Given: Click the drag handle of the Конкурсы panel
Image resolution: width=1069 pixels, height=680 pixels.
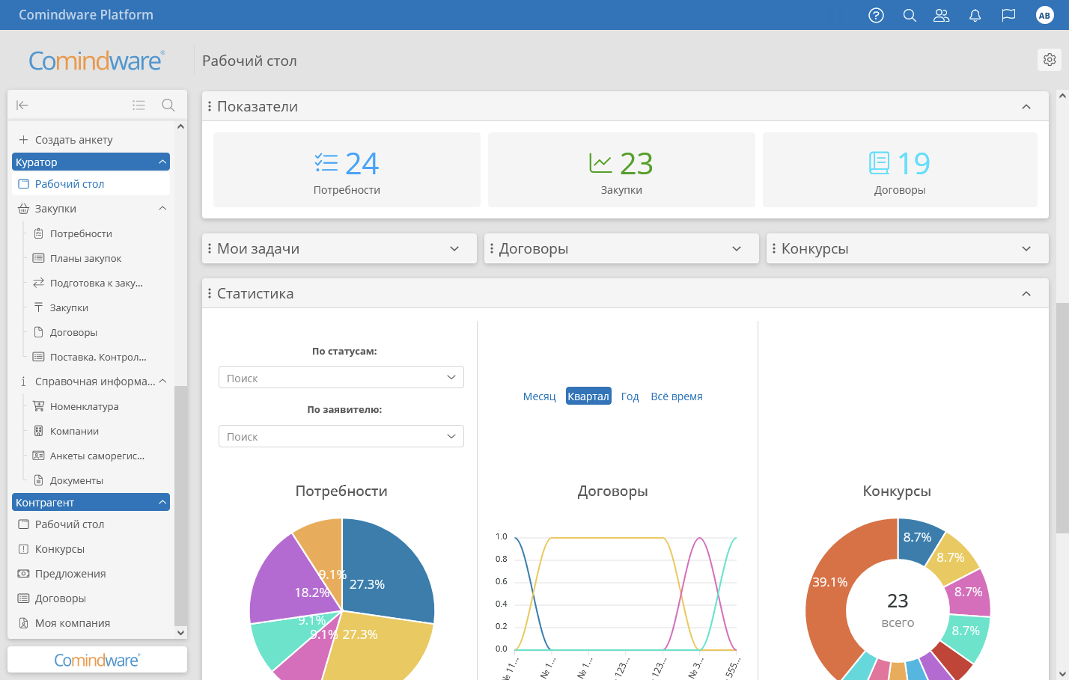Looking at the screenshot, I should [x=774, y=248].
